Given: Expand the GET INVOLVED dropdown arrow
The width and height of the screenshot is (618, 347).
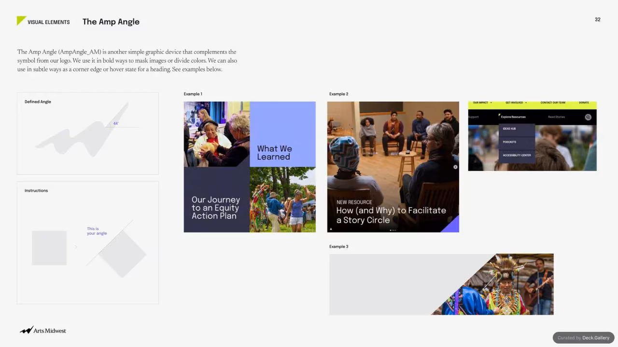Looking at the screenshot, I should tap(526, 103).
